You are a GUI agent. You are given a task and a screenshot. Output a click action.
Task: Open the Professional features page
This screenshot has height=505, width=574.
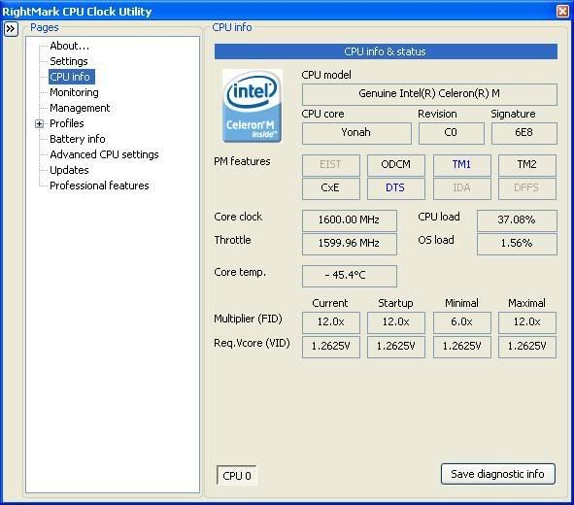[100, 185]
